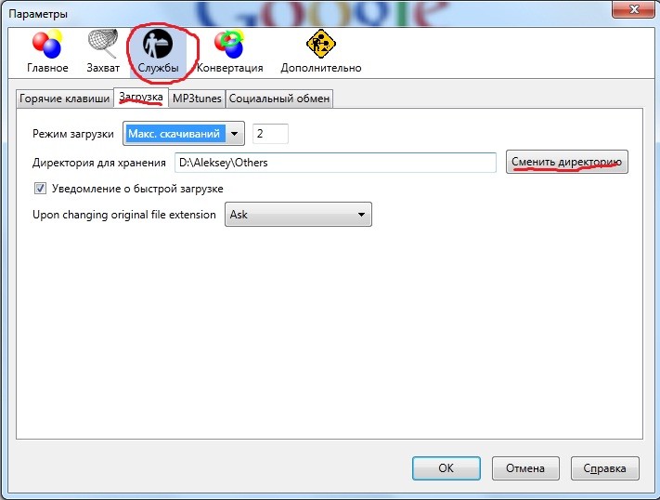Switch to the MP3tunes tab

[197, 99]
